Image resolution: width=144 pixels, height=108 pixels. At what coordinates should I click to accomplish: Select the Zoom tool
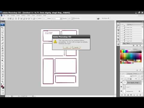(3, 82)
